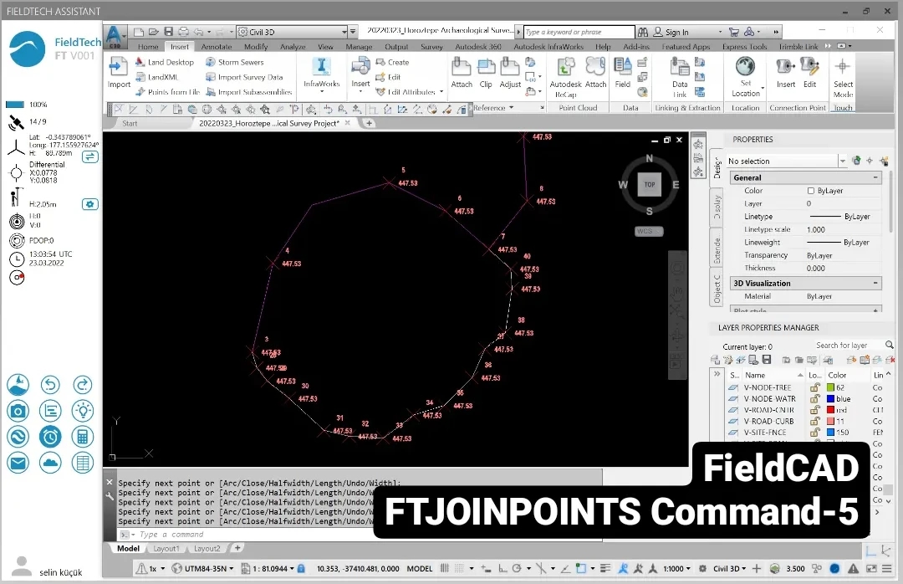
Task: Open the Edit Attributes dropdown arrow
Action: click(441, 92)
